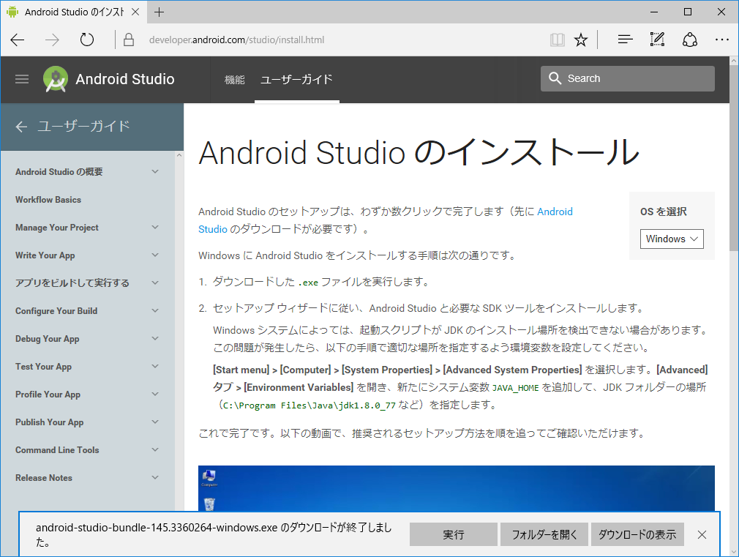
Task: Expand the Debug Your App section
Action: coord(154,339)
